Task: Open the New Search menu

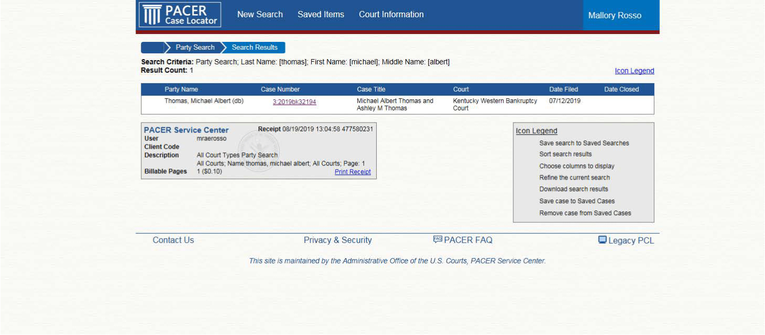Action: tap(260, 15)
